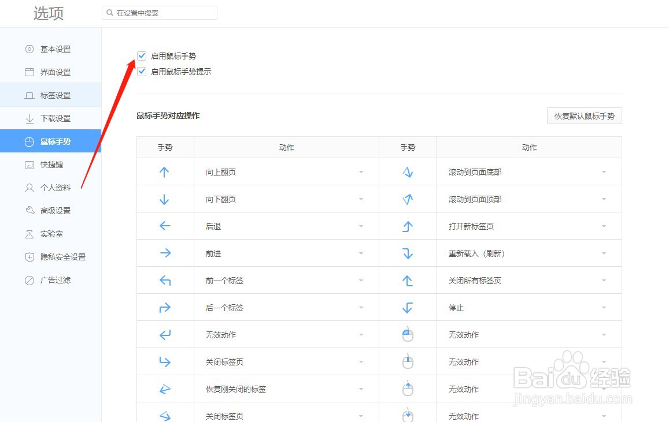The height and width of the screenshot is (422, 669).
Task: Click the 界面设置 window icon
Action: (29, 72)
